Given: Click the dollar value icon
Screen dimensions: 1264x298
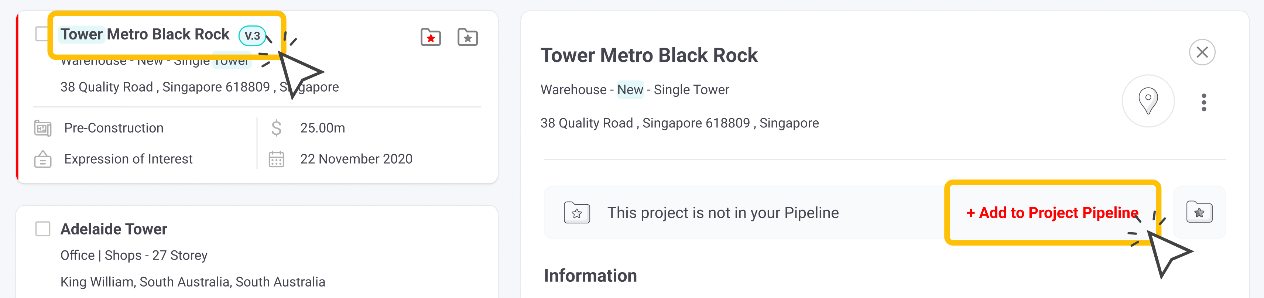Looking at the screenshot, I should point(276,128).
